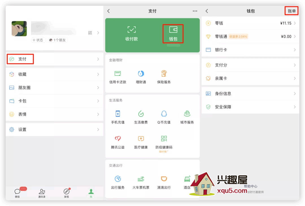Click the chevron on 安全保障 row
Viewport: 305px width, 206px height.
(295, 107)
